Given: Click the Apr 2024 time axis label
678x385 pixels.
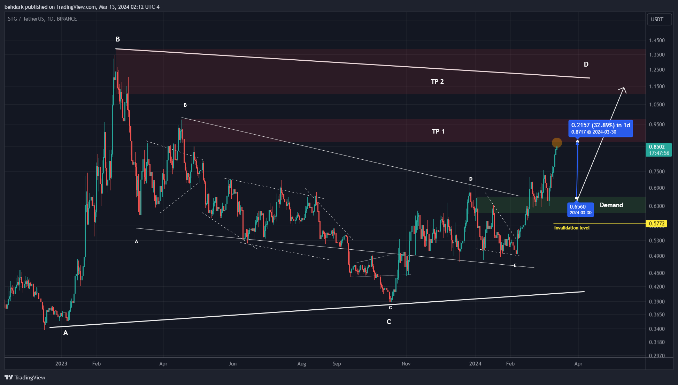Looking at the screenshot, I should pyautogui.click(x=578, y=364).
